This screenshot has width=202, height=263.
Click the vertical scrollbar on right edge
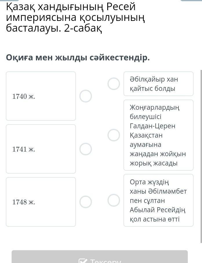[x=201, y=157]
